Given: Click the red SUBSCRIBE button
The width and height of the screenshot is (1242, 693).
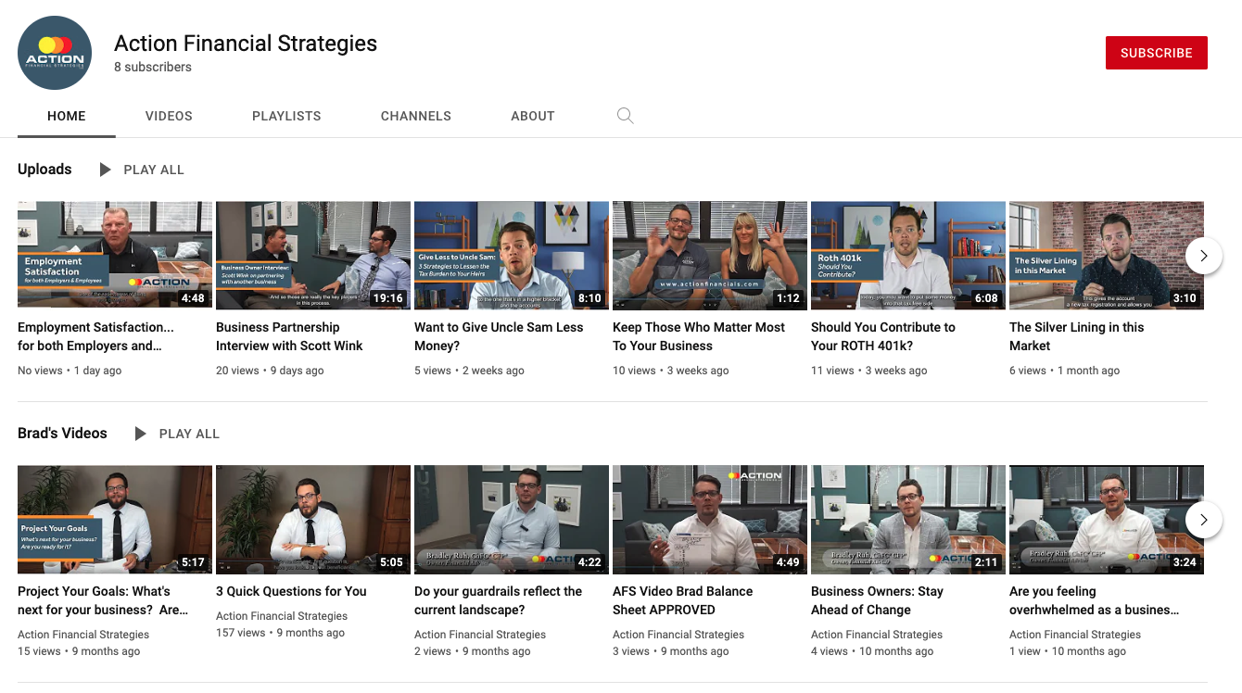Looking at the screenshot, I should [1157, 53].
